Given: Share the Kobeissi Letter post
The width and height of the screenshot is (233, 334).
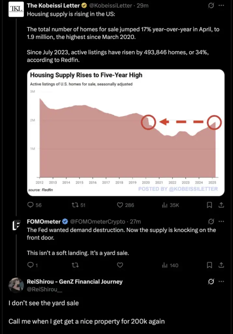Looking at the screenshot, I should 221,205.
